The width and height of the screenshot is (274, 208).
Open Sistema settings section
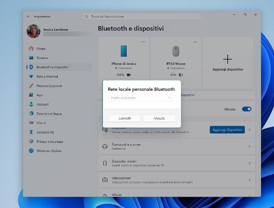coord(59,58)
